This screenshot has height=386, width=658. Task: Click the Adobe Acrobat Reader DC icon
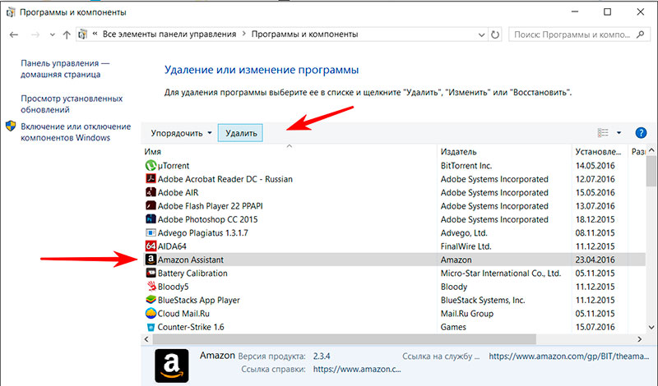151,179
